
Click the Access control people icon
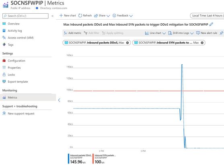coord(4,37)
